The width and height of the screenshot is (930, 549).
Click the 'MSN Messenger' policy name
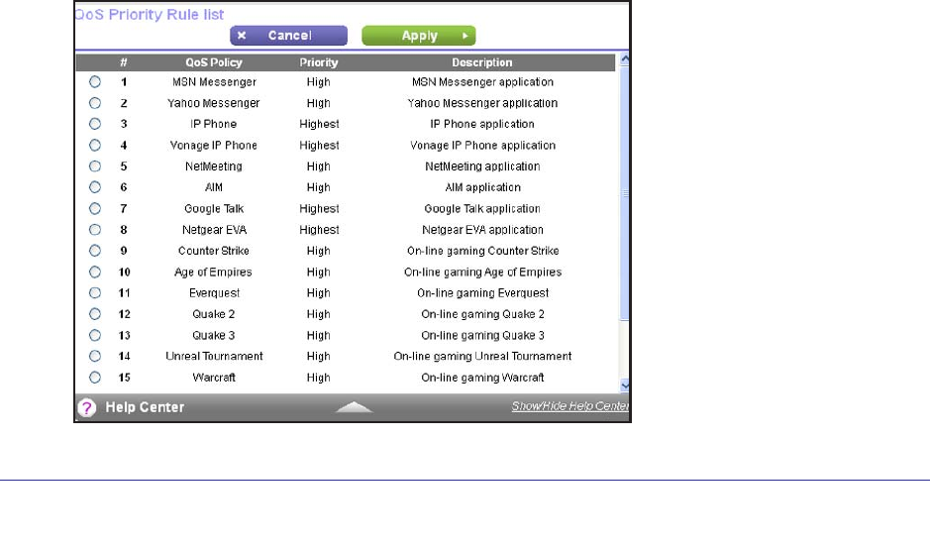pyautogui.click(x=214, y=82)
